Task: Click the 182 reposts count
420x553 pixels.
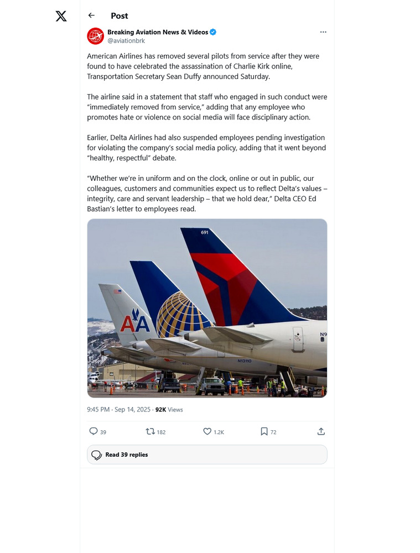Action: point(161,432)
